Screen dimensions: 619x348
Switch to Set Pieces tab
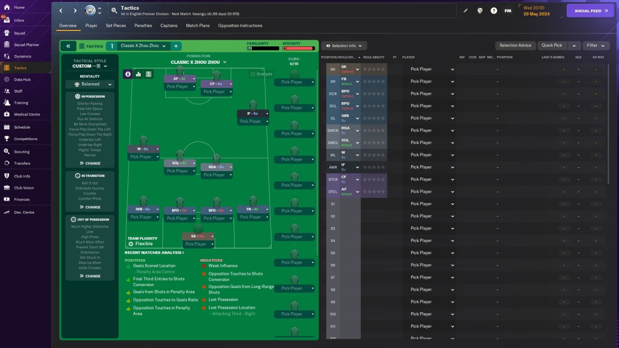(116, 26)
